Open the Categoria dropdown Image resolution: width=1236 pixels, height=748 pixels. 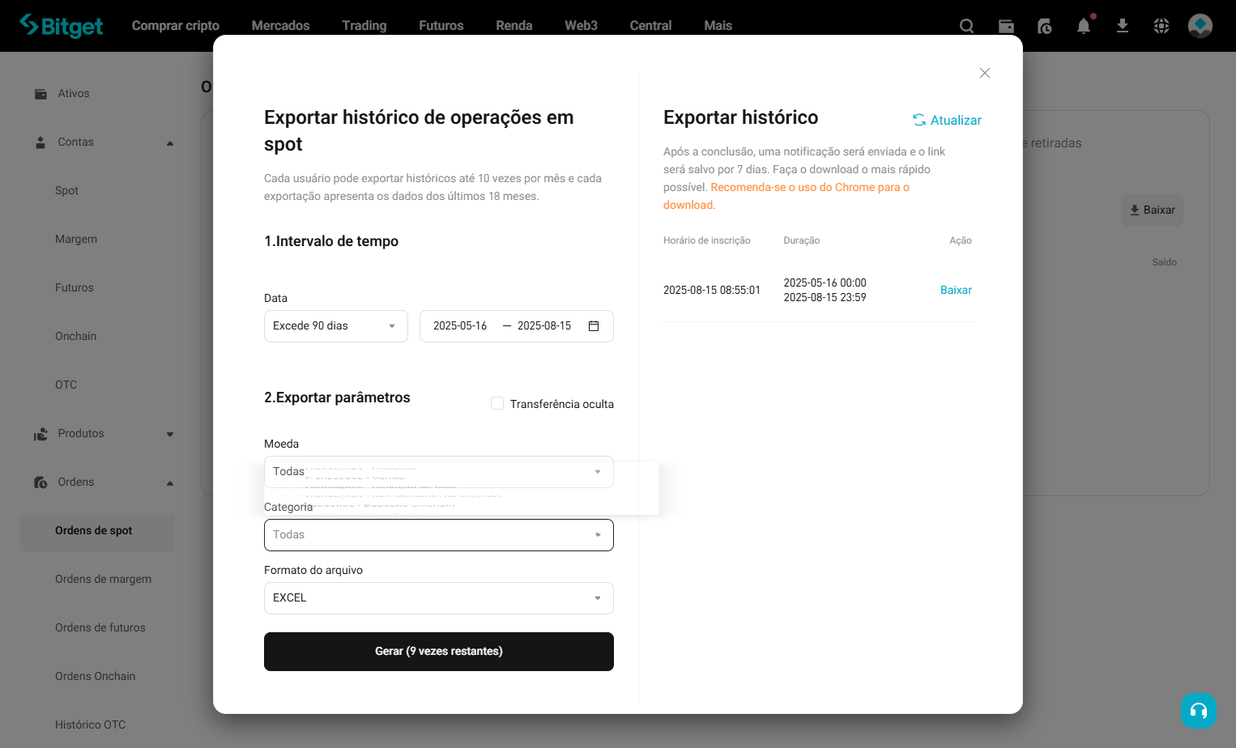439,535
